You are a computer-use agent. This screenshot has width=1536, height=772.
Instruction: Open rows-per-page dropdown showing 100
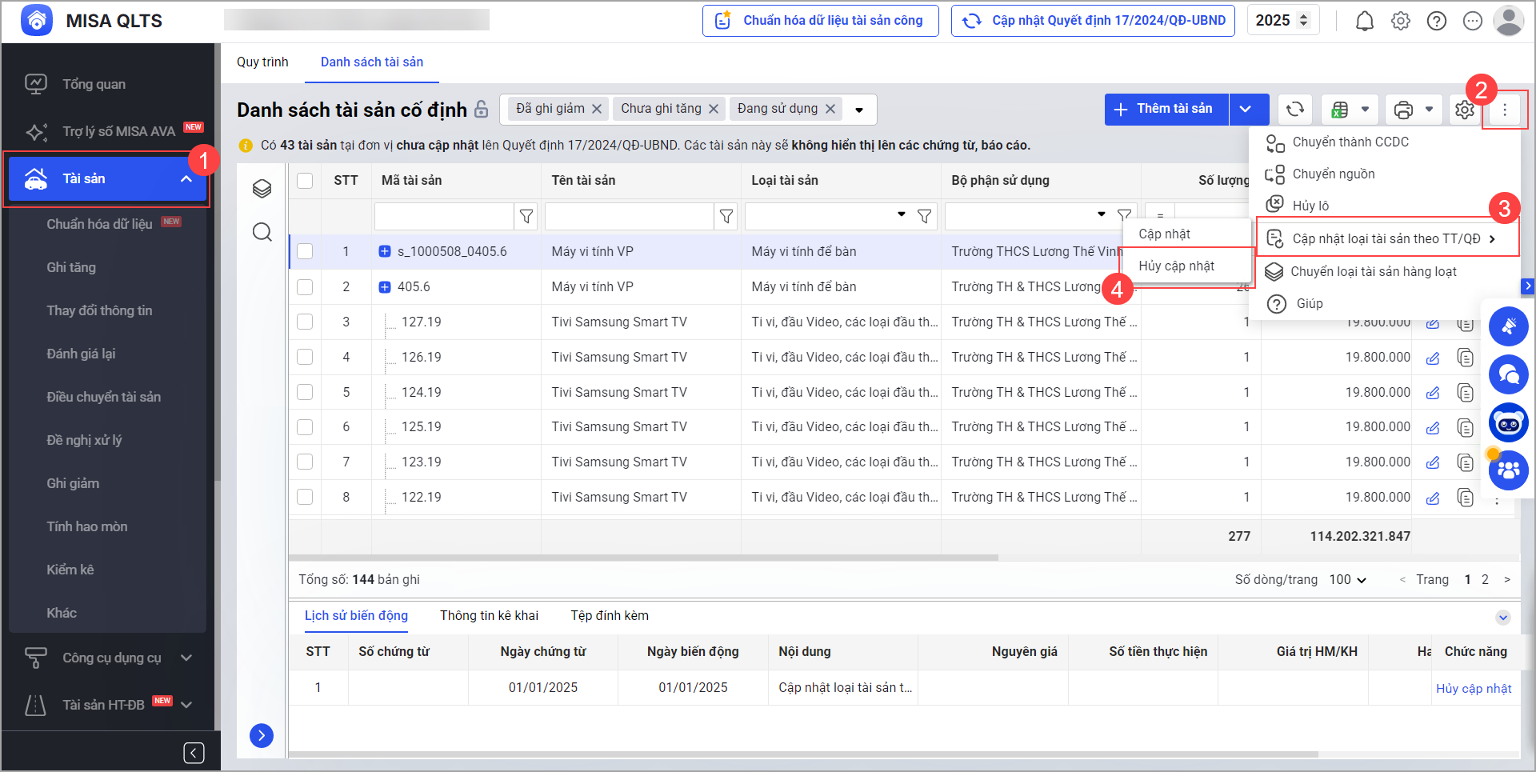coord(1347,579)
